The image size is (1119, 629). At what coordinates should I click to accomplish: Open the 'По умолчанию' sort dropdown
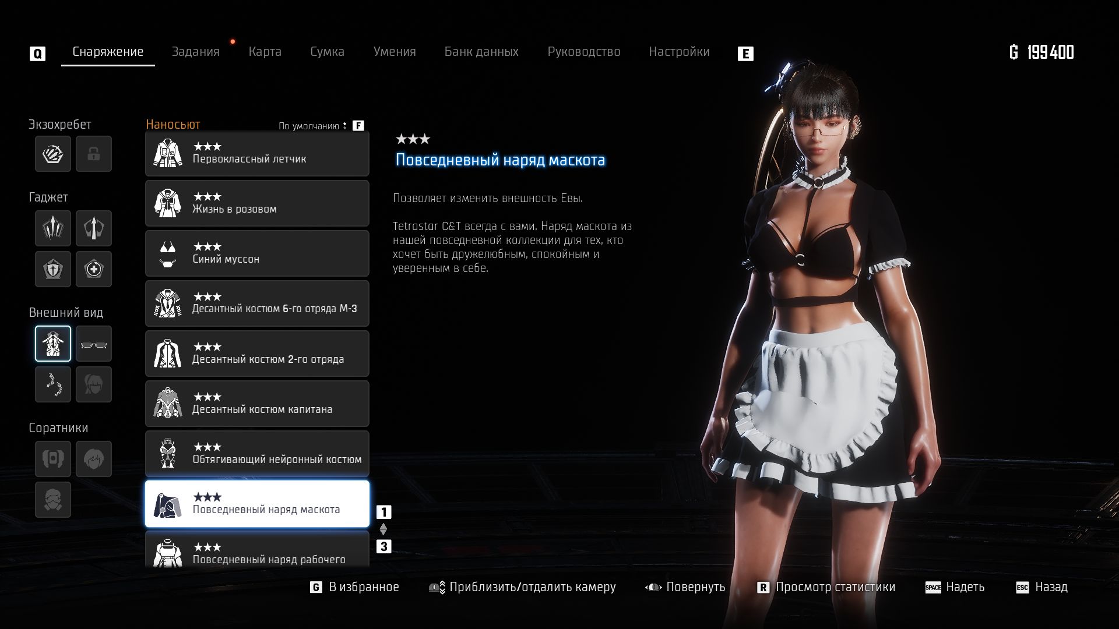pos(313,126)
